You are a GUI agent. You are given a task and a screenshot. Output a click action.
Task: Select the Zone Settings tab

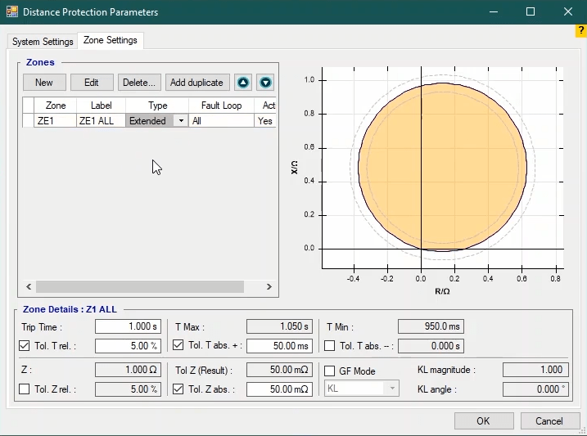pos(110,40)
